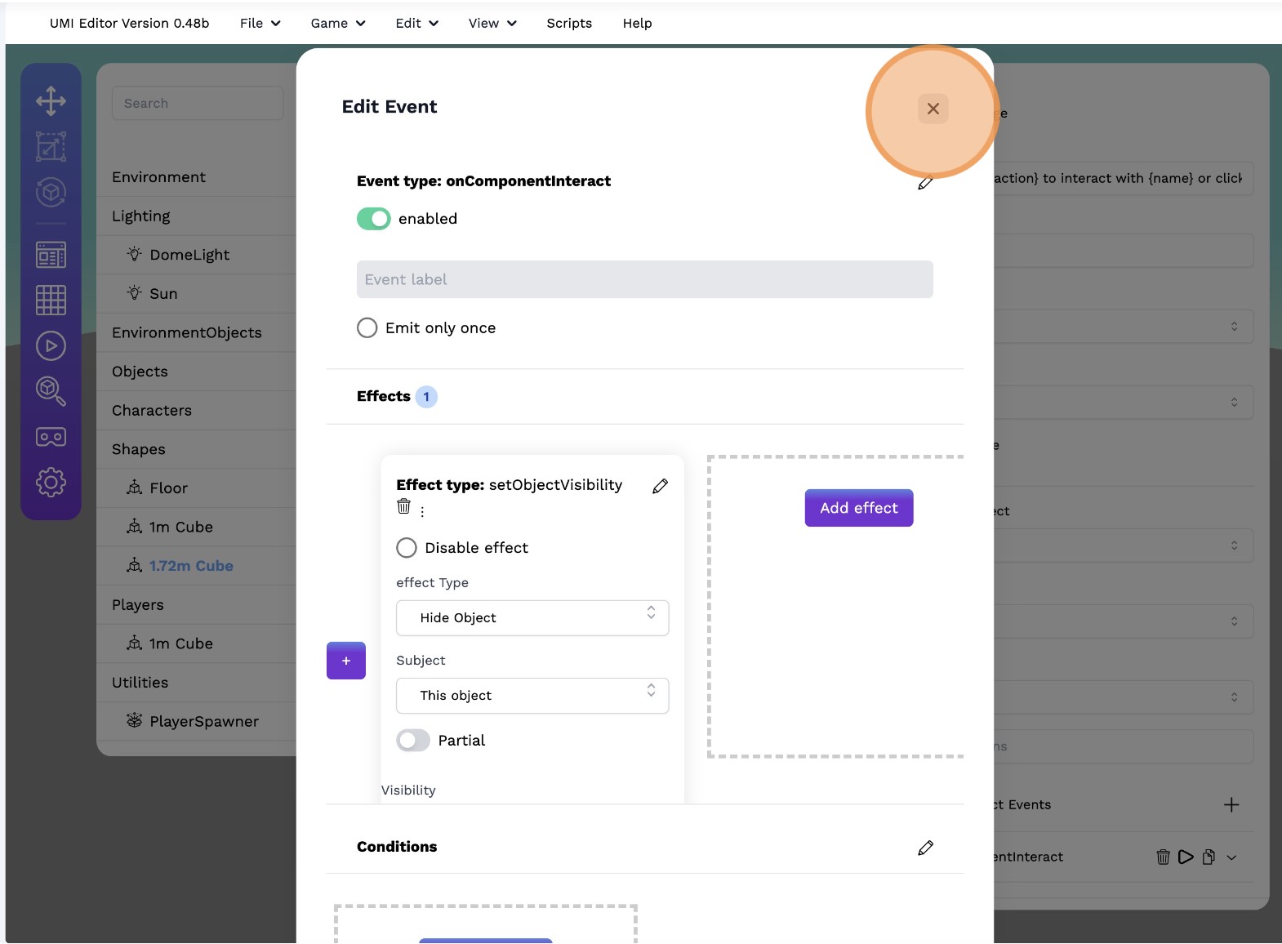Click the grid icon in left toolbar
The width and height of the screenshot is (1282, 944).
(x=51, y=301)
